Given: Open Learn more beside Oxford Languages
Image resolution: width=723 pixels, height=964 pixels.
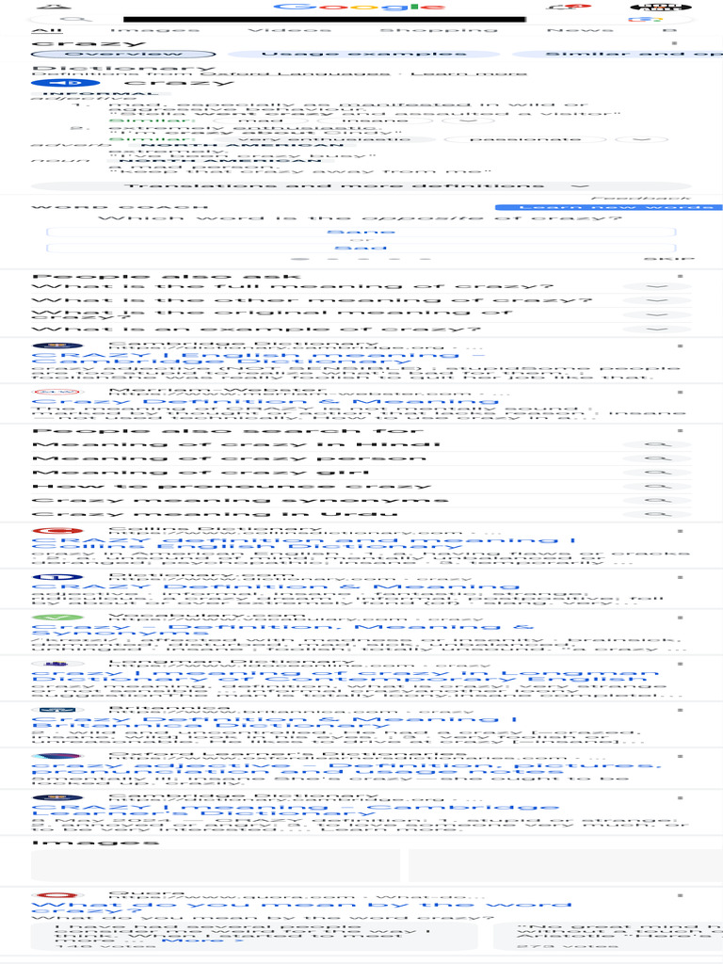Looking at the screenshot, I should point(469,73).
